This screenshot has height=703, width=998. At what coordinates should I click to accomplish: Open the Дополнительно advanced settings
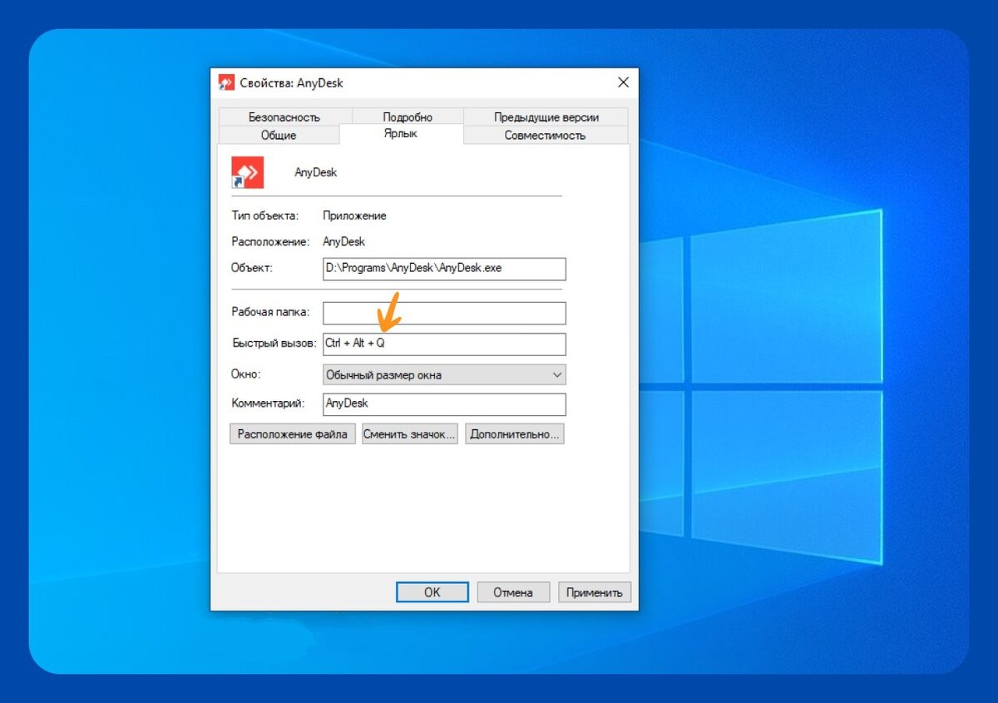tap(515, 433)
